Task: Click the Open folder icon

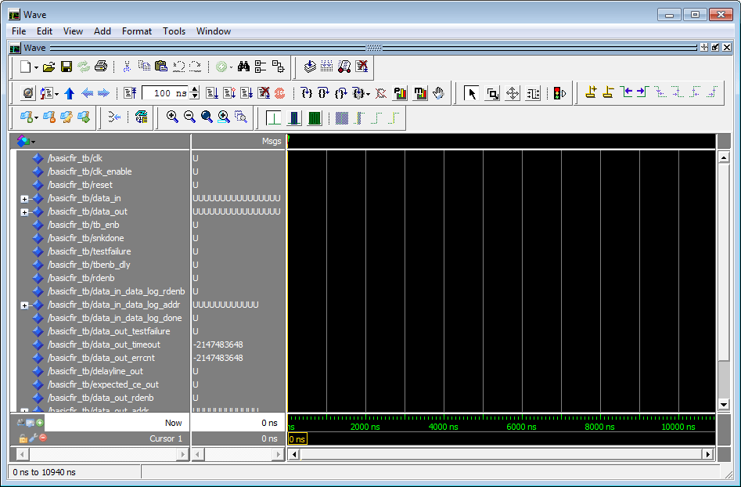Action: click(x=49, y=67)
